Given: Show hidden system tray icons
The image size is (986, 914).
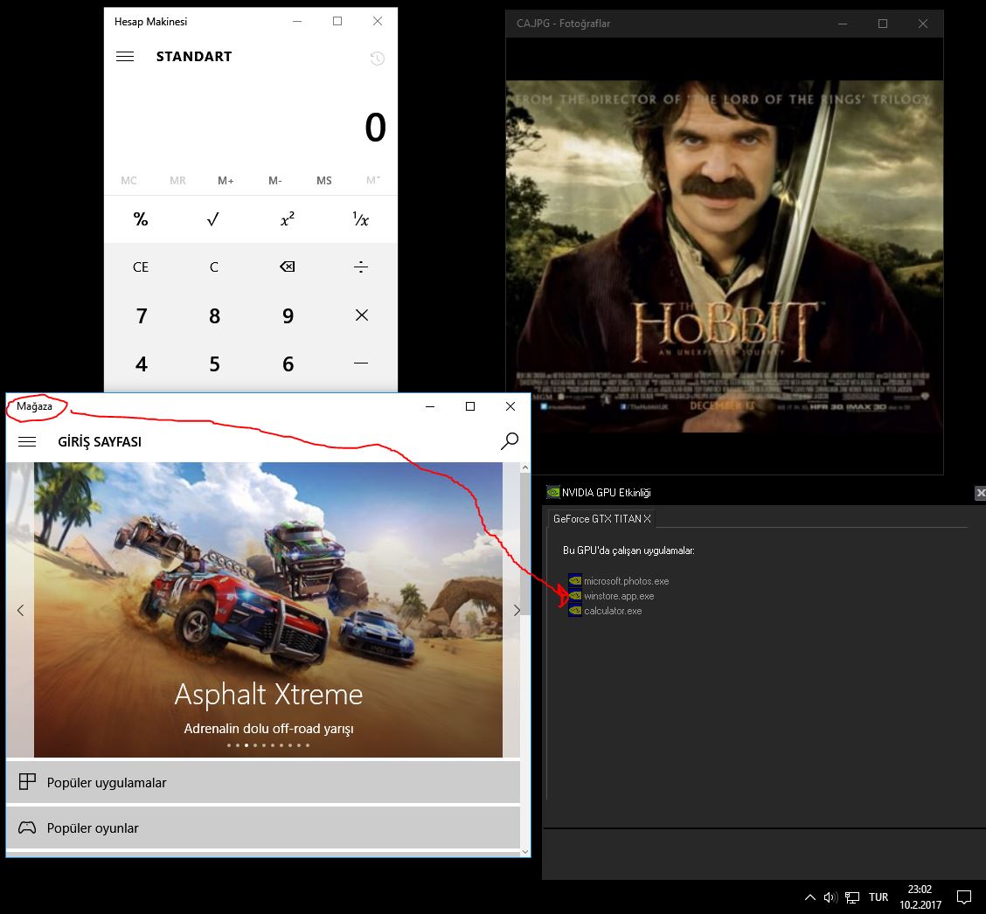Looking at the screenshot, I should click(x=810, y=897).
